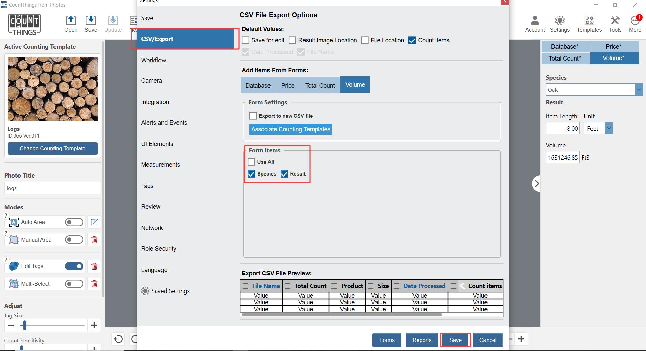
Task: Click the rotate icon below the canvas
Action: point(118,339)
